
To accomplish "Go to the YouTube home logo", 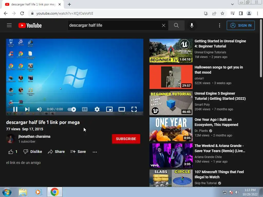I will [x=30, y=25].
